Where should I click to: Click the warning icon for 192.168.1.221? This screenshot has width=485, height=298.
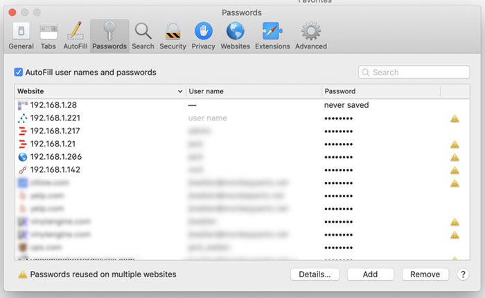click(455, 118)
